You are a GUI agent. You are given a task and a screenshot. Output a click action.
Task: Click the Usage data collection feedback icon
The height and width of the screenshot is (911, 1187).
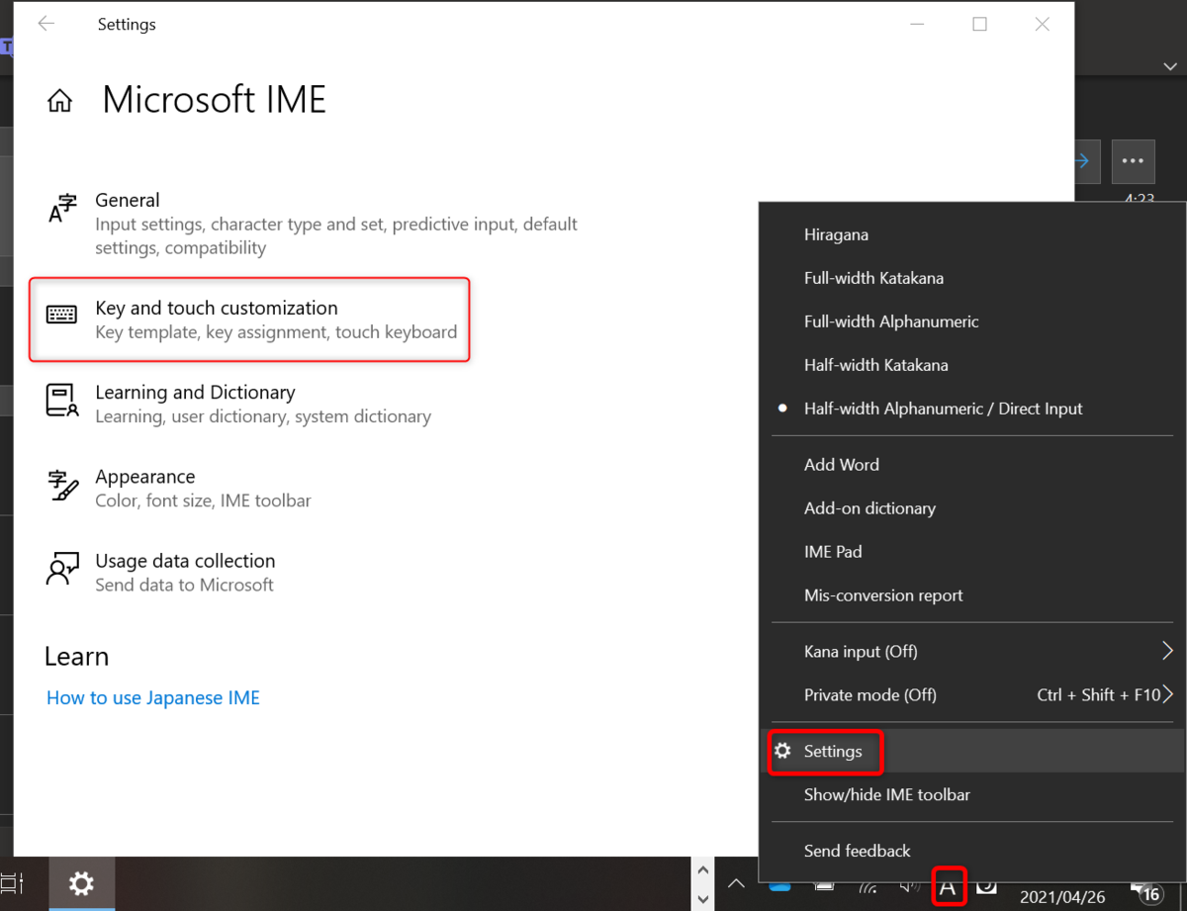click(62, 569)
